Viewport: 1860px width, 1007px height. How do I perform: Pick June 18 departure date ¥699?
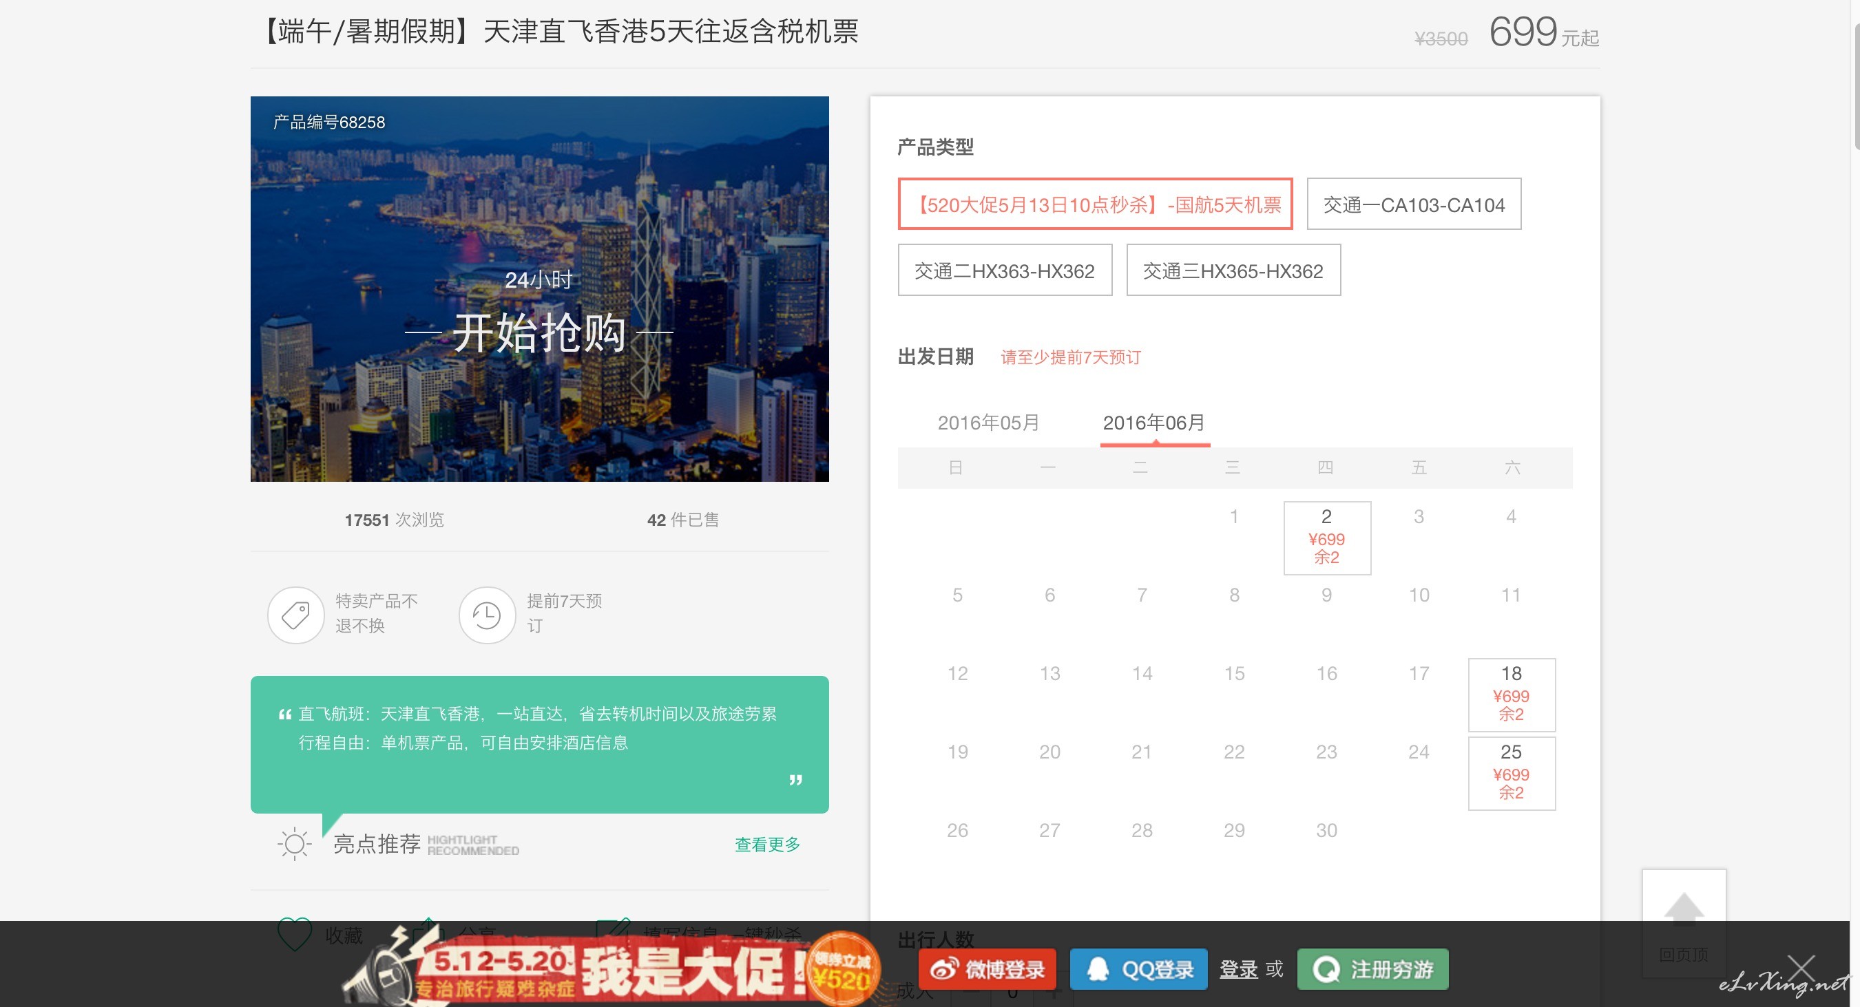point(1512,695)
